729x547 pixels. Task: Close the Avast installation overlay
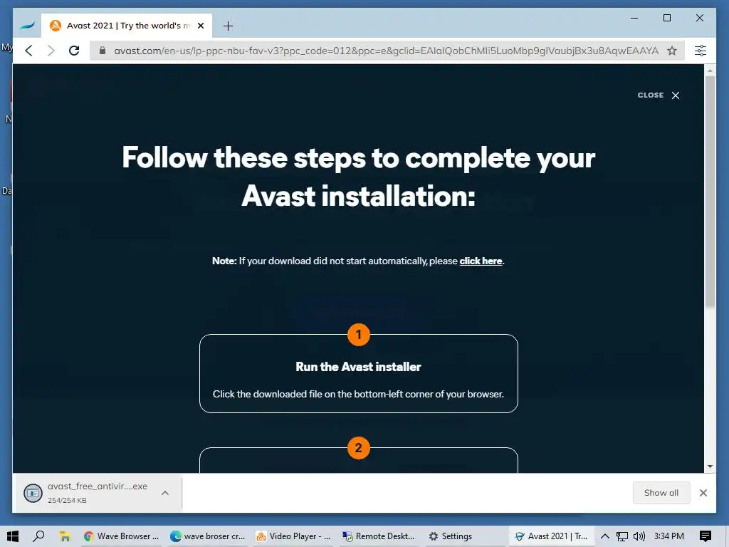coord(659,95)
